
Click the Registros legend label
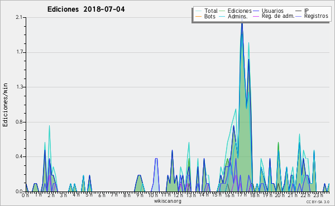pos(316,16)
